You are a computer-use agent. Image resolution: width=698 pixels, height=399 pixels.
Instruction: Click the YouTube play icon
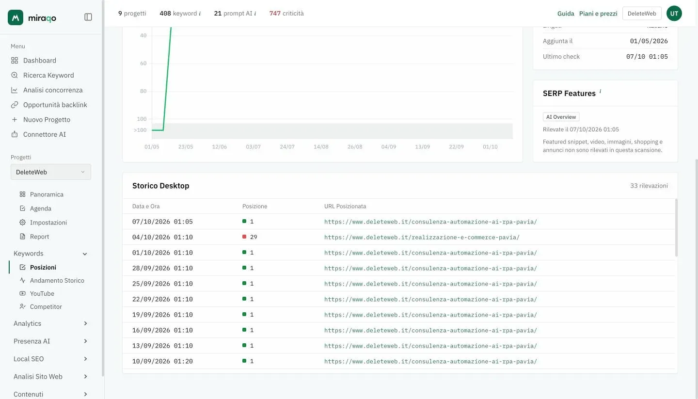click(x=22, y=293)
